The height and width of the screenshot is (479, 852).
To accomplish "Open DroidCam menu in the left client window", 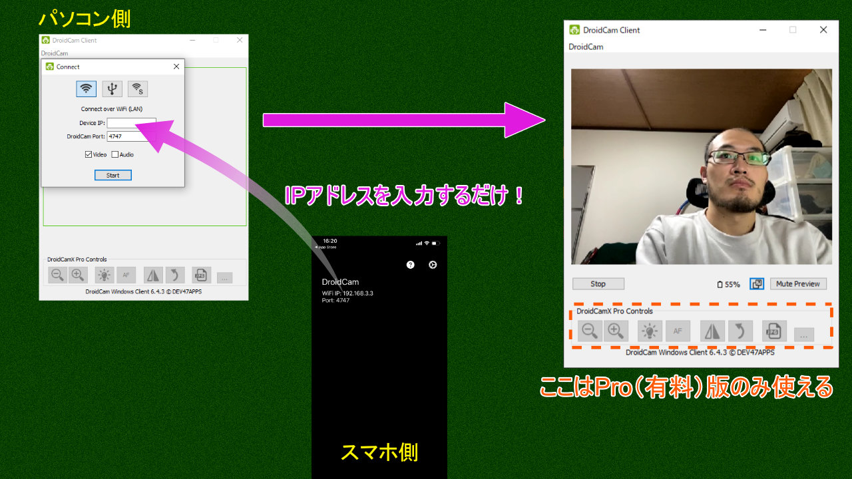I will [x=55, y=53].
